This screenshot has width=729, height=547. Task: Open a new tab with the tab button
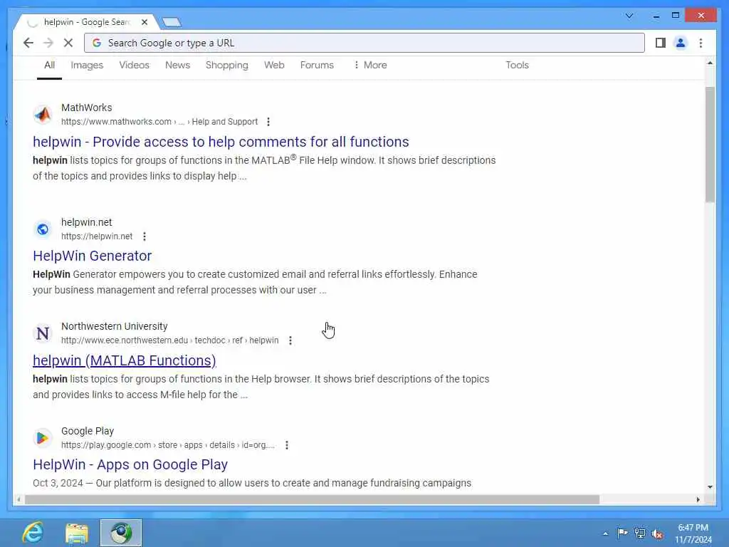(x=172, y=22)
